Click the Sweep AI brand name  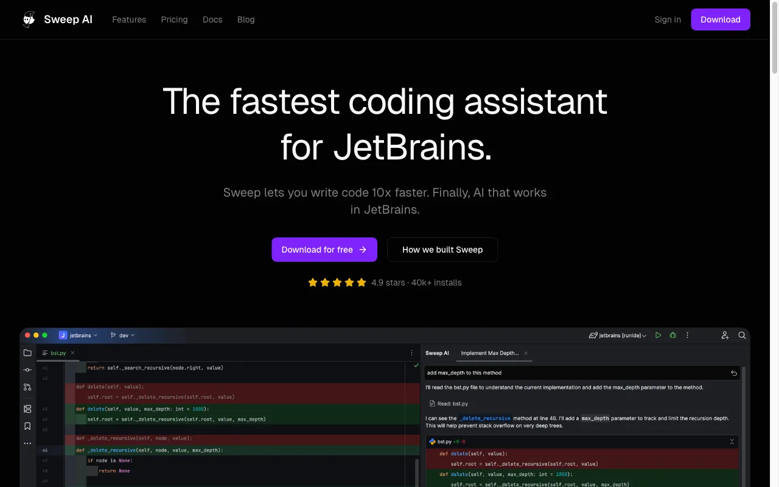[68, 19]
